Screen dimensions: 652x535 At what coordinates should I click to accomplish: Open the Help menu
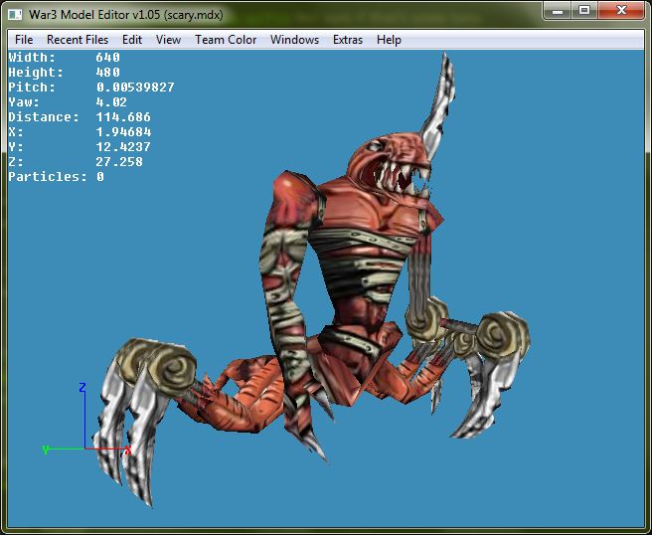pos(389,40)
